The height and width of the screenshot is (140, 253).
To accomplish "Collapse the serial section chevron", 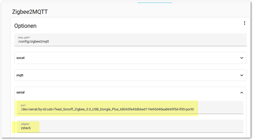I will [242, 92].
